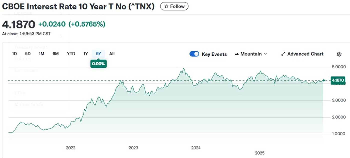This screenshot has height=158, width=350.
Task: Choose the 1M time range
Action: coord(41,54)
